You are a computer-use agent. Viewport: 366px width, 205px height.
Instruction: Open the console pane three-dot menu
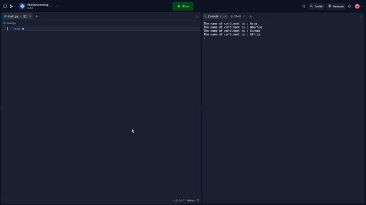(361, 17)
